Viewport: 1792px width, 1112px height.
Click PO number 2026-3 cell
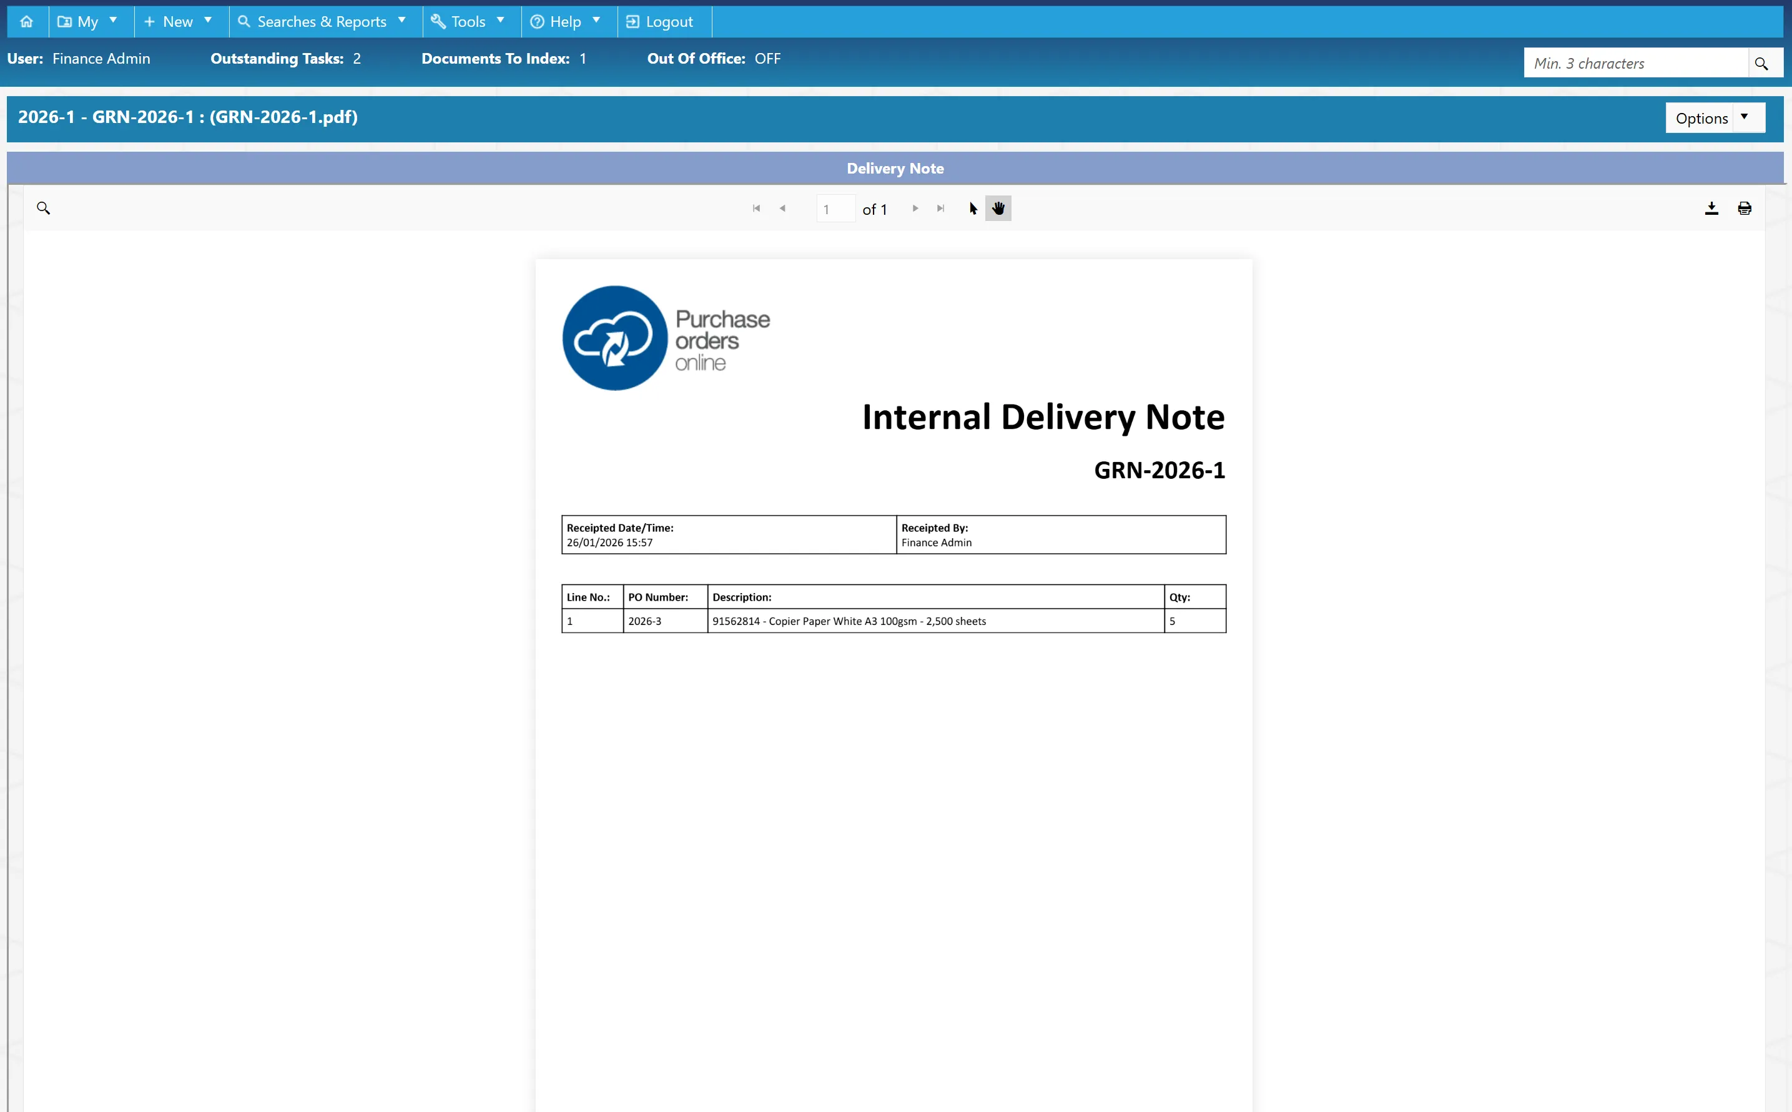tap(666, 621)
